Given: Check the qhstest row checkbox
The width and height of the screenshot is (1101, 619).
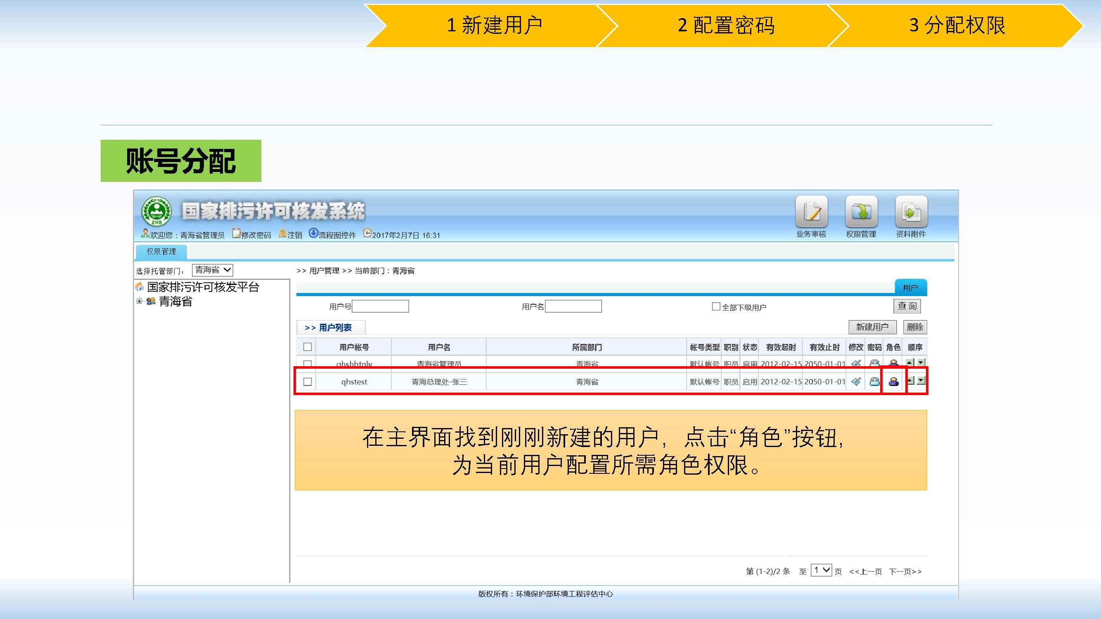Looking at the screenshot, I should click(x=307, y=381).
